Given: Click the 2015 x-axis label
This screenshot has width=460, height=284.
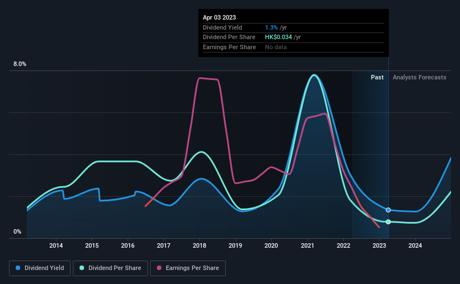Looking at the screenshot, I should click(92, 245).
